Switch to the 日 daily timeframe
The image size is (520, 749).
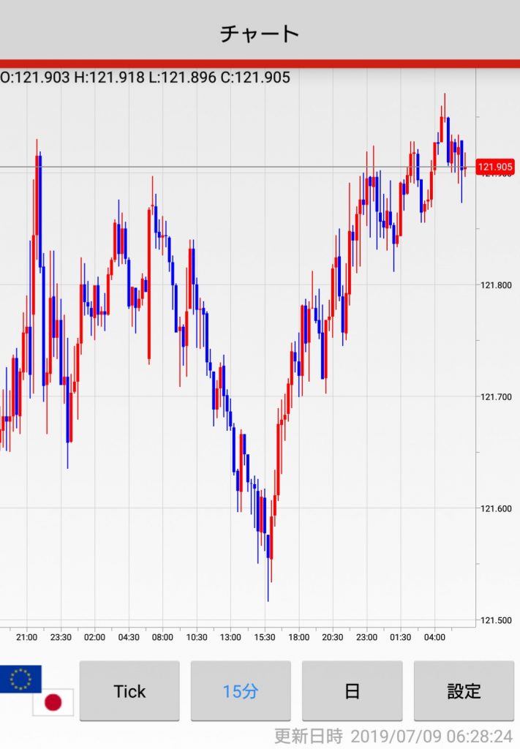pos(352,691)
